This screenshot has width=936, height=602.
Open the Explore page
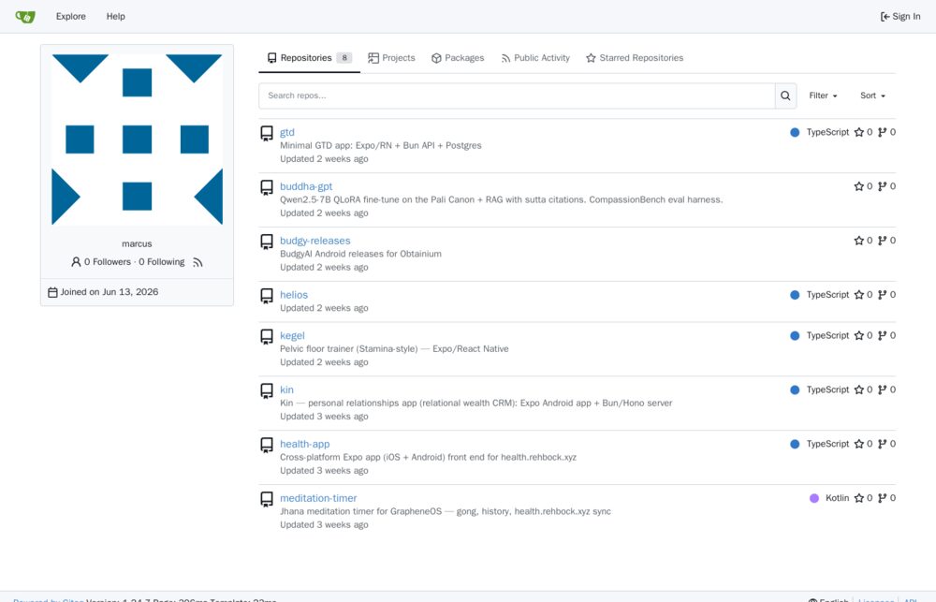pos(70,17)
